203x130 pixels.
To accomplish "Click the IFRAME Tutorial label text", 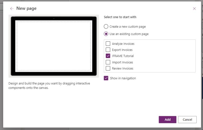I will [x=123, y=56].
